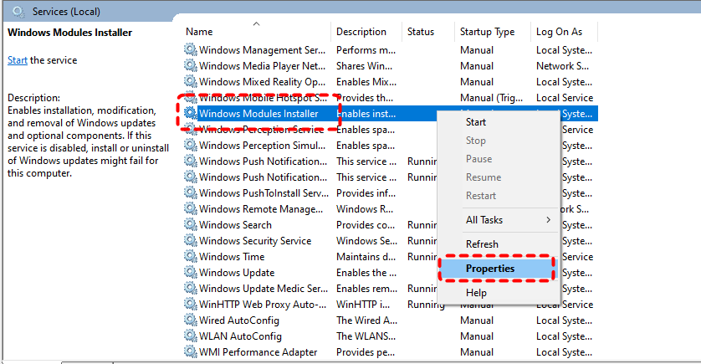This screenshot has width=701, height=364.
Task: Click the gear icon for Windows Search
Action: pos(191,225)
